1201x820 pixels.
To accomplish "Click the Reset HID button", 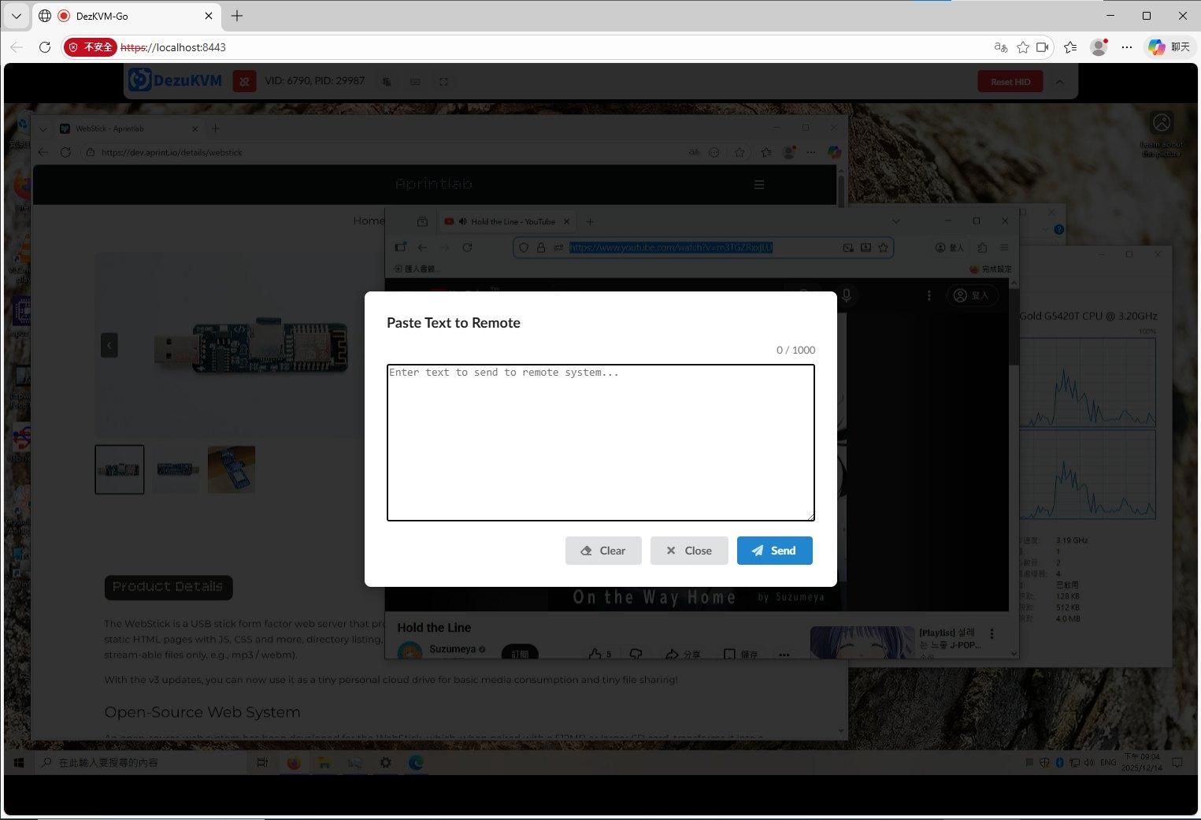I will point(1010,81).
